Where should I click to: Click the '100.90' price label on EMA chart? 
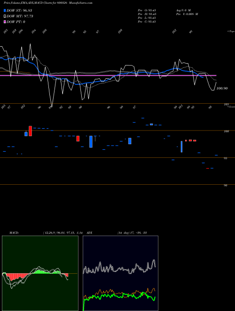point(222,89)
